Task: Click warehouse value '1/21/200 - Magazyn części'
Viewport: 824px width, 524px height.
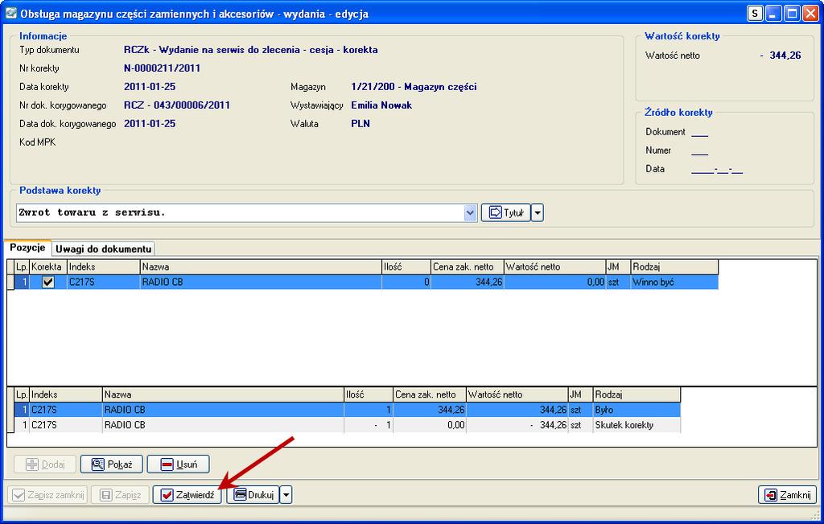Action: coord(414,87)
